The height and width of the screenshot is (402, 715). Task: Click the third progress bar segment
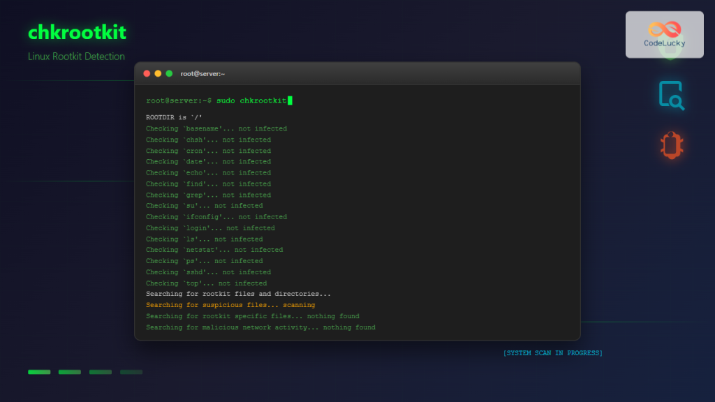click(x=100, y=372)
